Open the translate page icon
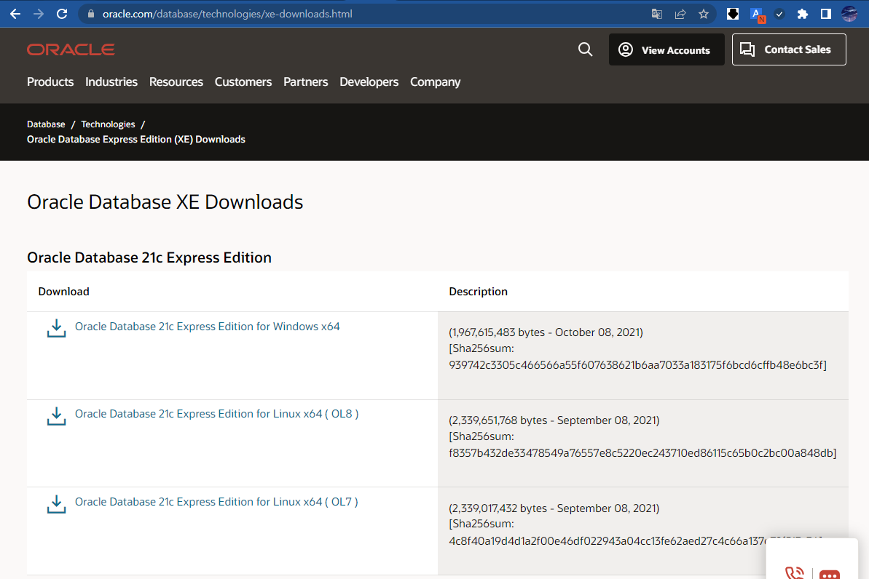869x579 pixels. [x=657, y=14]
